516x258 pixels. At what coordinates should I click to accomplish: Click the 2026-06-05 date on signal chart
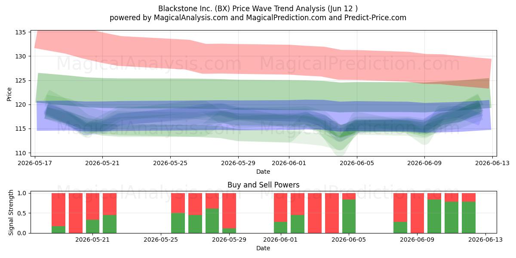point(349,240)
